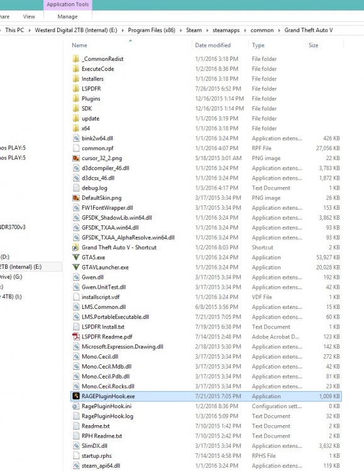Image resolution: width=364 pixels, height=471 pixels.
Task: Select the steam_api64.dll file icon
Action: coord(76,465)
